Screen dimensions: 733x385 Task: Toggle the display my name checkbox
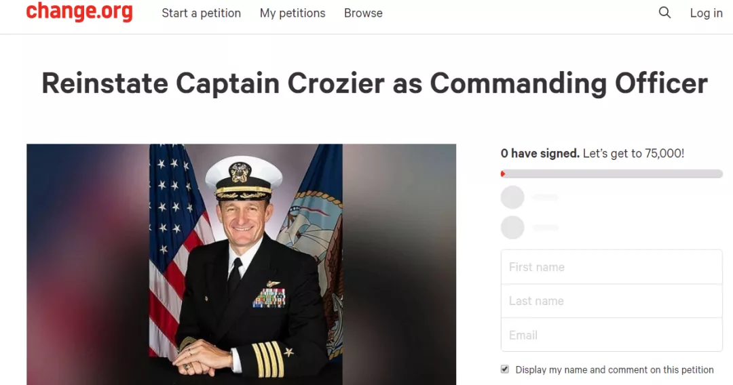tap(505, 369)
